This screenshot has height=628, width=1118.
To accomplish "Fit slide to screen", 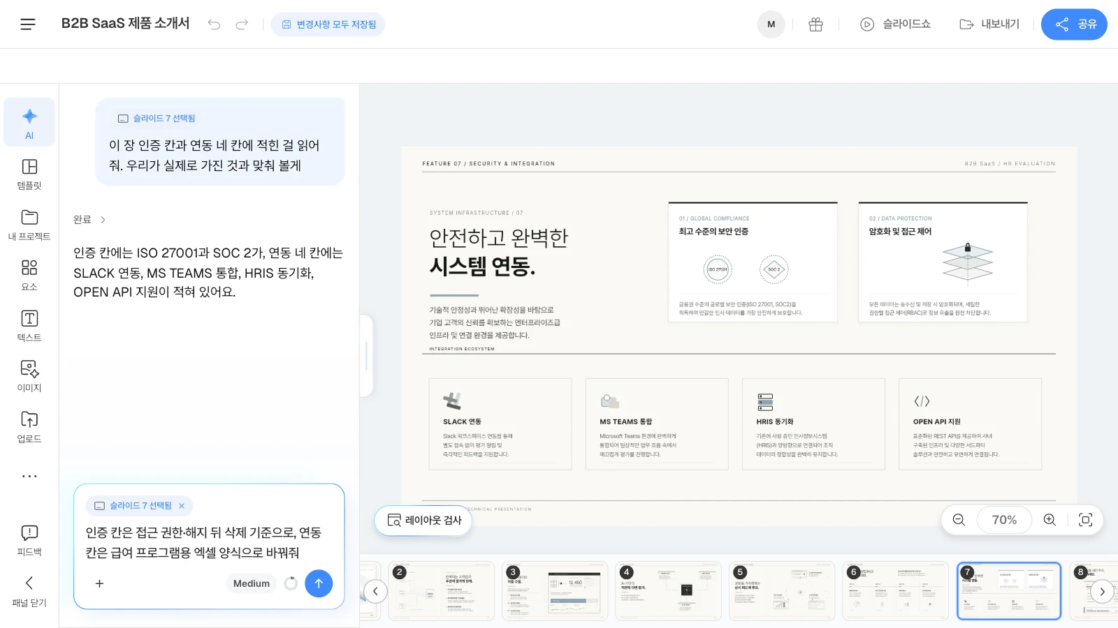I will [x=1085, y=520].
